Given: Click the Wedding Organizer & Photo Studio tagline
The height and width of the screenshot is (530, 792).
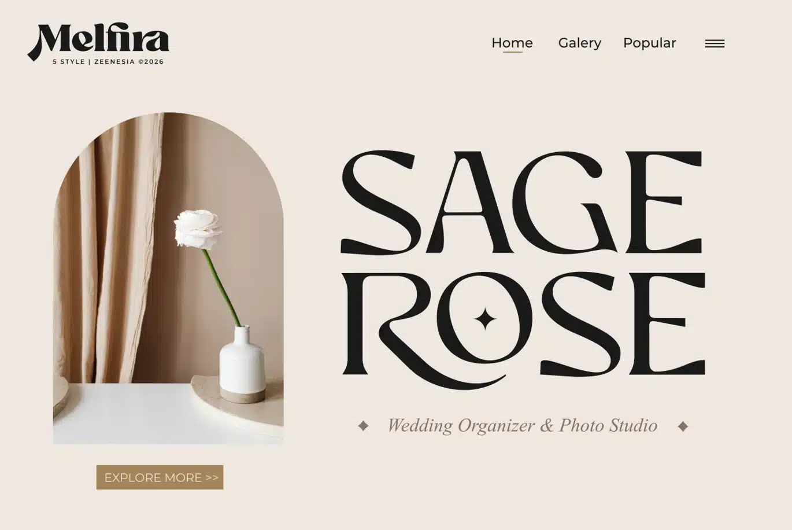Looking at the screenshot, I should click(522, 425).
